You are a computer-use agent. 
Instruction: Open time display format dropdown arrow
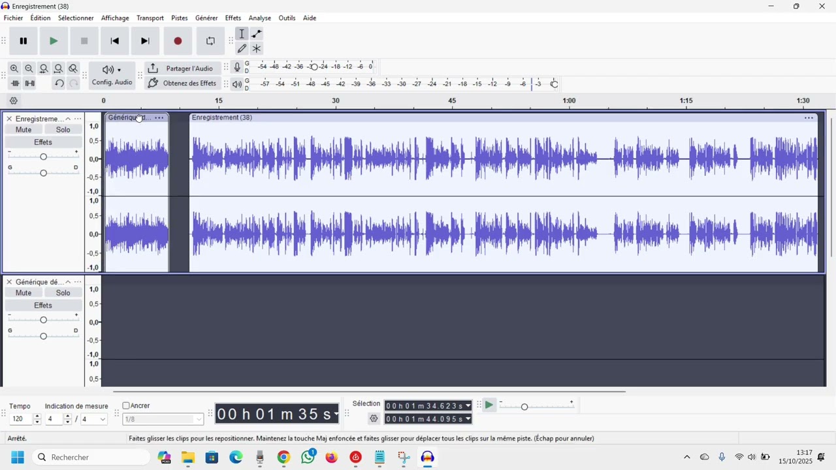point(336,414)
